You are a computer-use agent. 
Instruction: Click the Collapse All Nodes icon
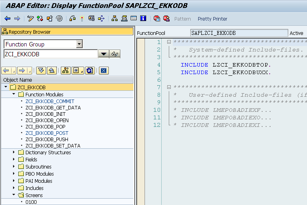(51, 71)
